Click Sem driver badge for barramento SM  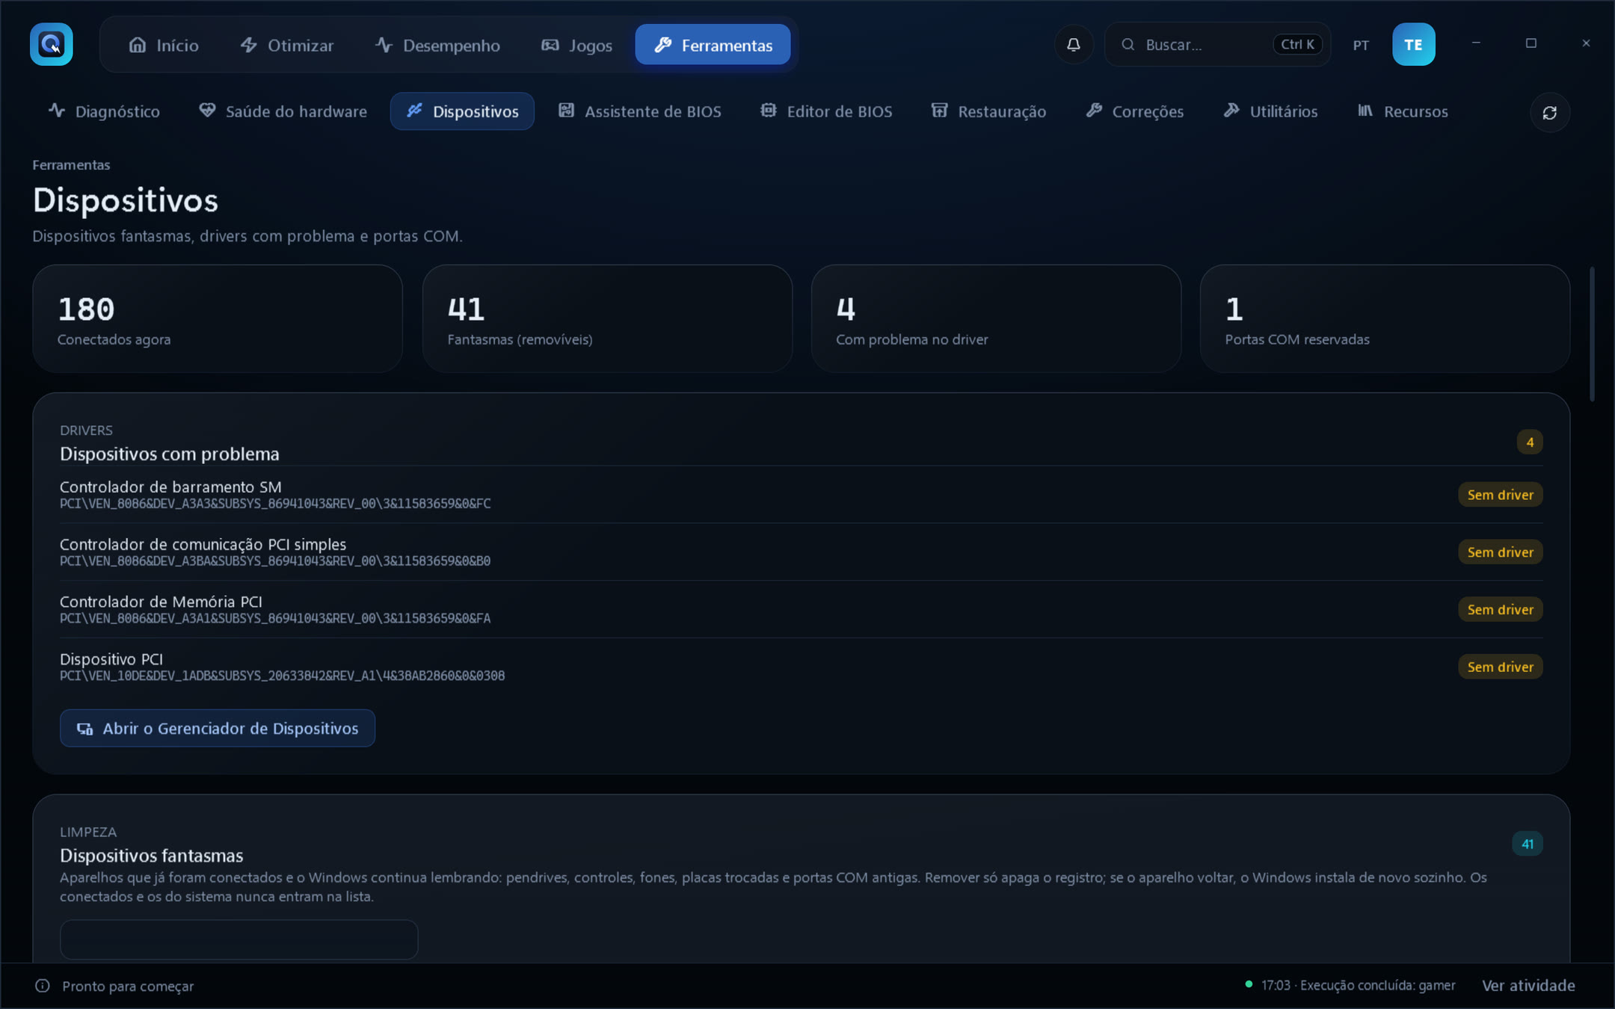pyautogui.click(x=1500, y=495)
